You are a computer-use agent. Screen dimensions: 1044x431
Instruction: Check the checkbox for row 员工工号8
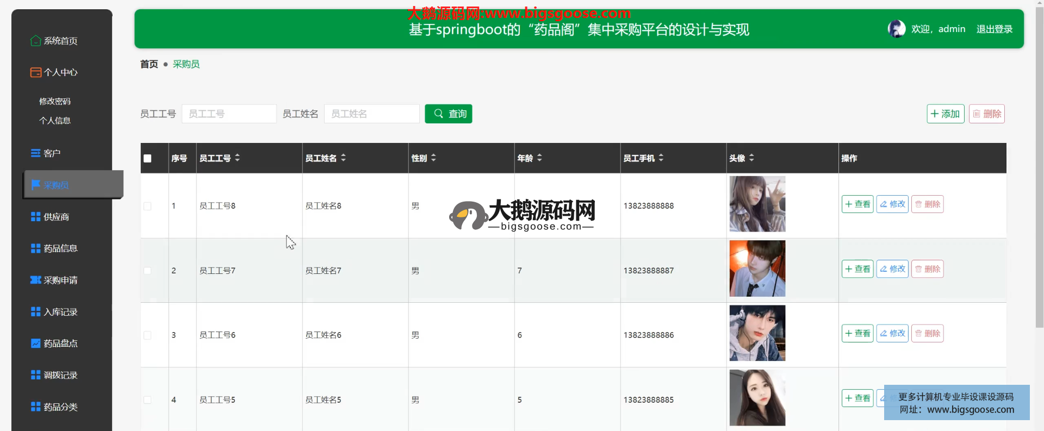(x=147, y=206)
